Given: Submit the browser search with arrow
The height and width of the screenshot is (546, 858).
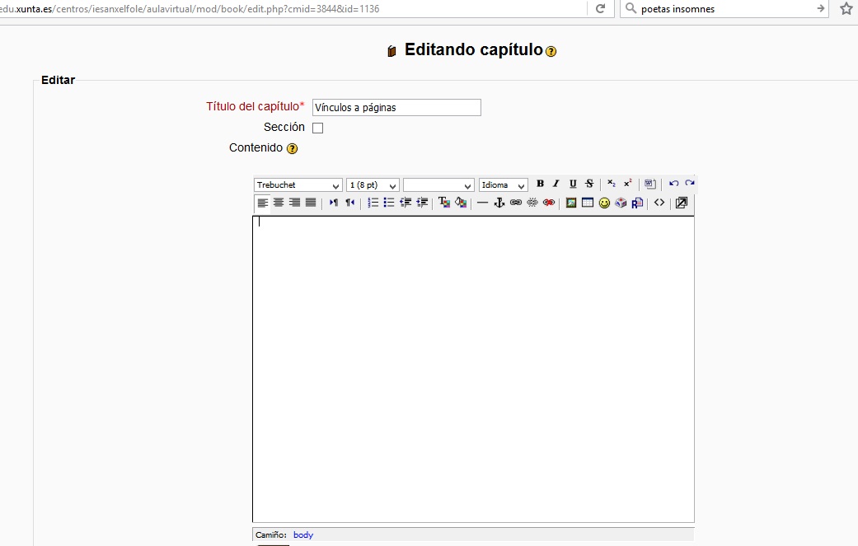Looking at the screenshot, I should click(x=820, y=8).
